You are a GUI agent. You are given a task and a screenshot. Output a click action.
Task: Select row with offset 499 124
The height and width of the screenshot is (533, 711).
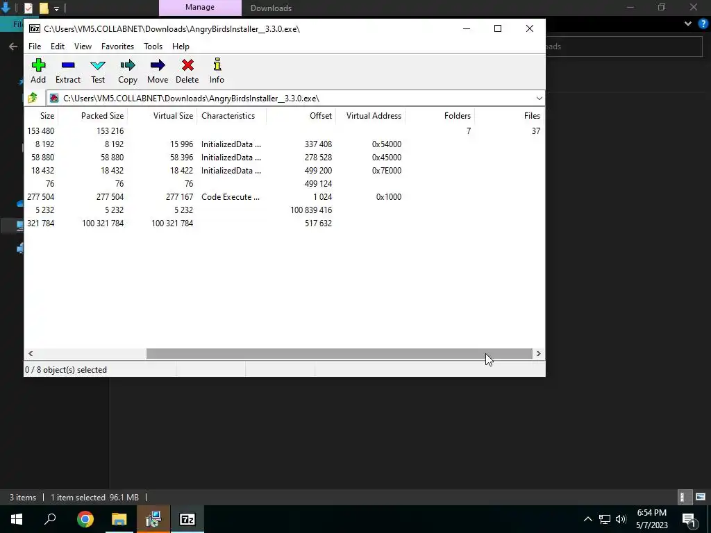(284, 183)
